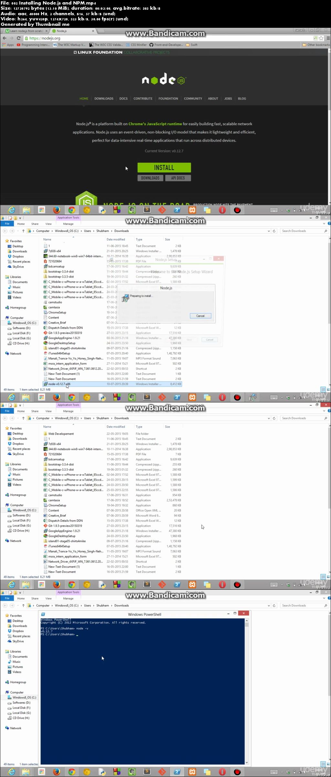Open the API DOCS button
This screenshot has height=777, width=331.
click(x=178, y=178)
